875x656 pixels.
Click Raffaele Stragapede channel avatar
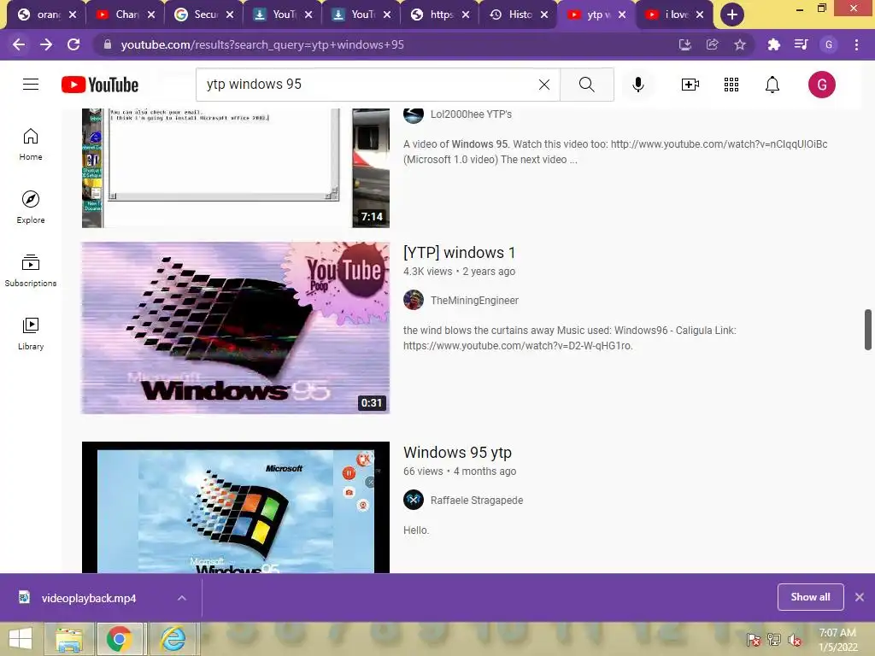[x=414, y=500]
